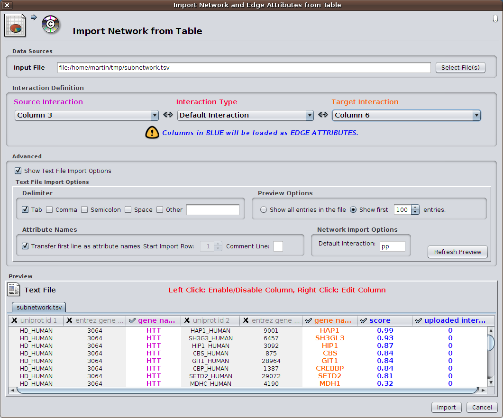Click the Comment Line field
This screenshot has width=503, height=418.
point(278,246)
